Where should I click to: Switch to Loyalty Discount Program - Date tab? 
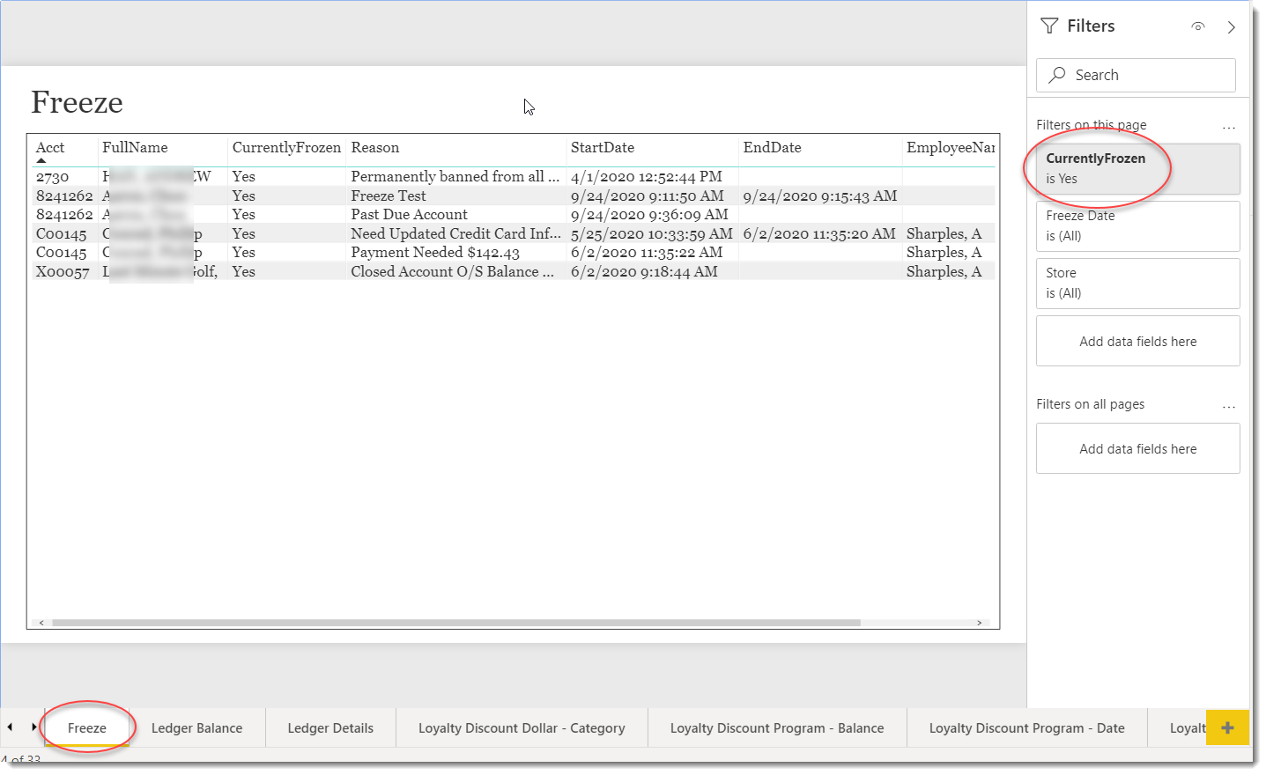click(x=1027, y=728)
